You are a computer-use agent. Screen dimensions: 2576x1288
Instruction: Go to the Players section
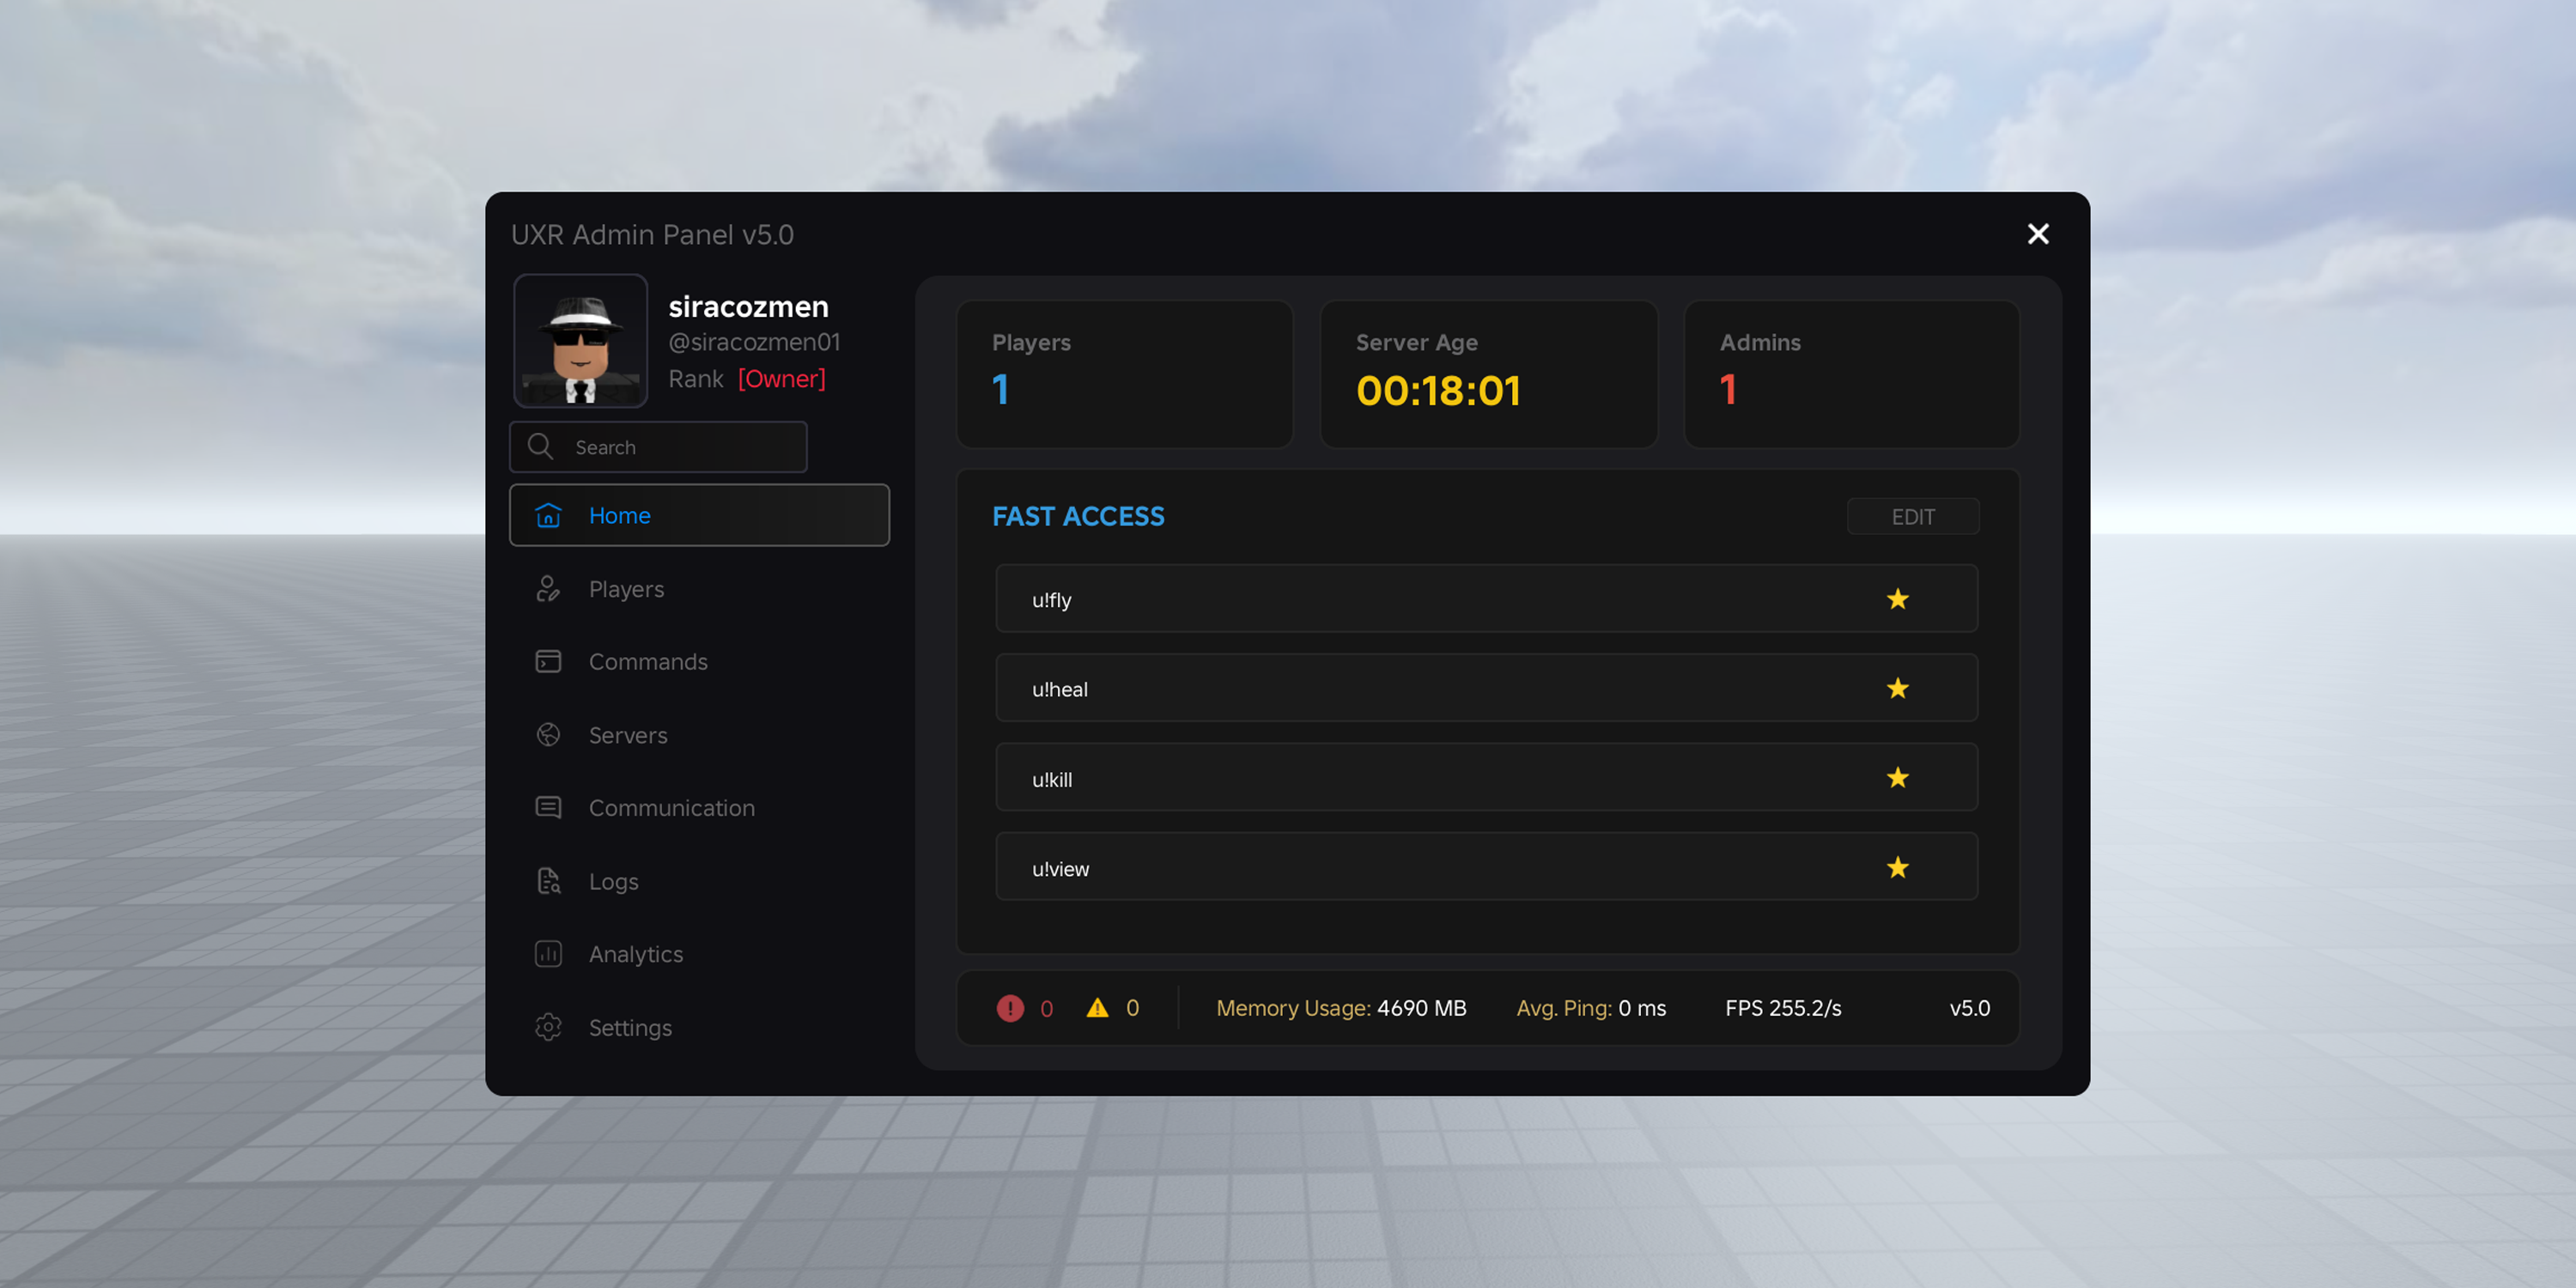(699, 589)
